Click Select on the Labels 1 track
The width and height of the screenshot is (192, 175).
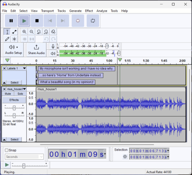click(14, 83)
